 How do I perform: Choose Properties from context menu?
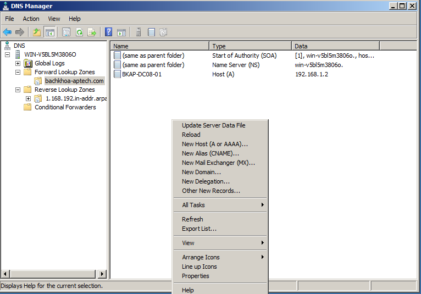click(220, 276)
